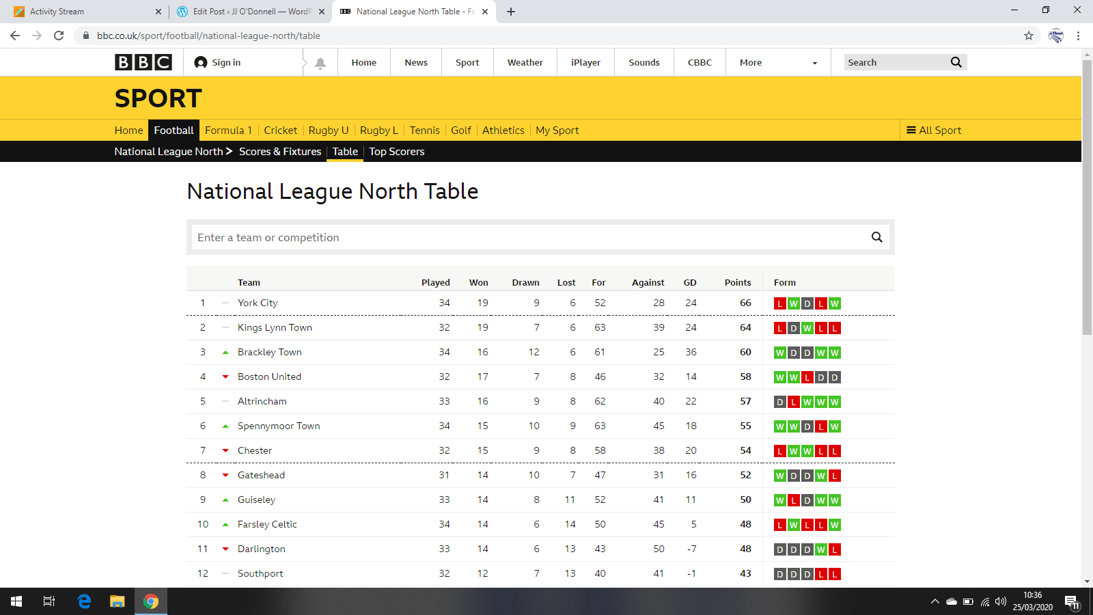Open the Top Scorers tab
1093x615 pixels.
click(396, 152)
